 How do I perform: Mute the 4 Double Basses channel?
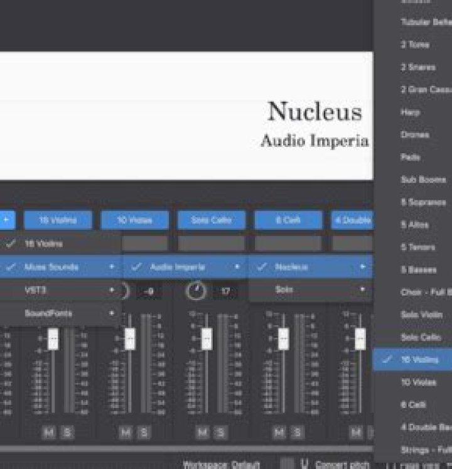[356, 433]
